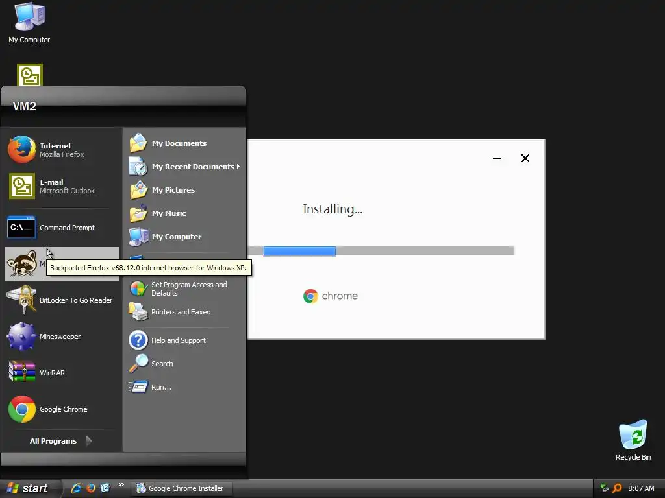
Task: Click the Start button
Action: point(30,488)
